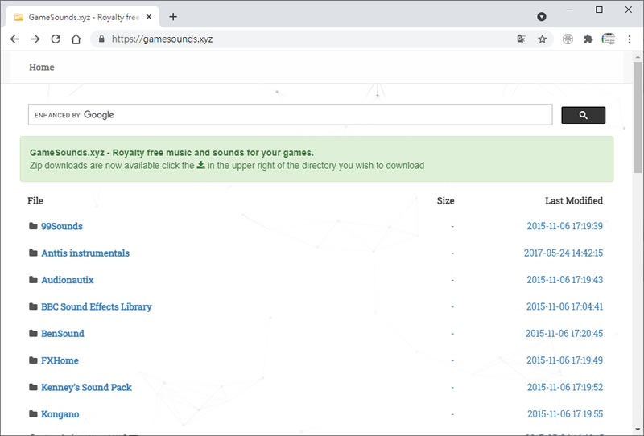Click the magnifier search button
Image resolution: width=644 pixels, height=436 pixels.
[x=583, y=115]
